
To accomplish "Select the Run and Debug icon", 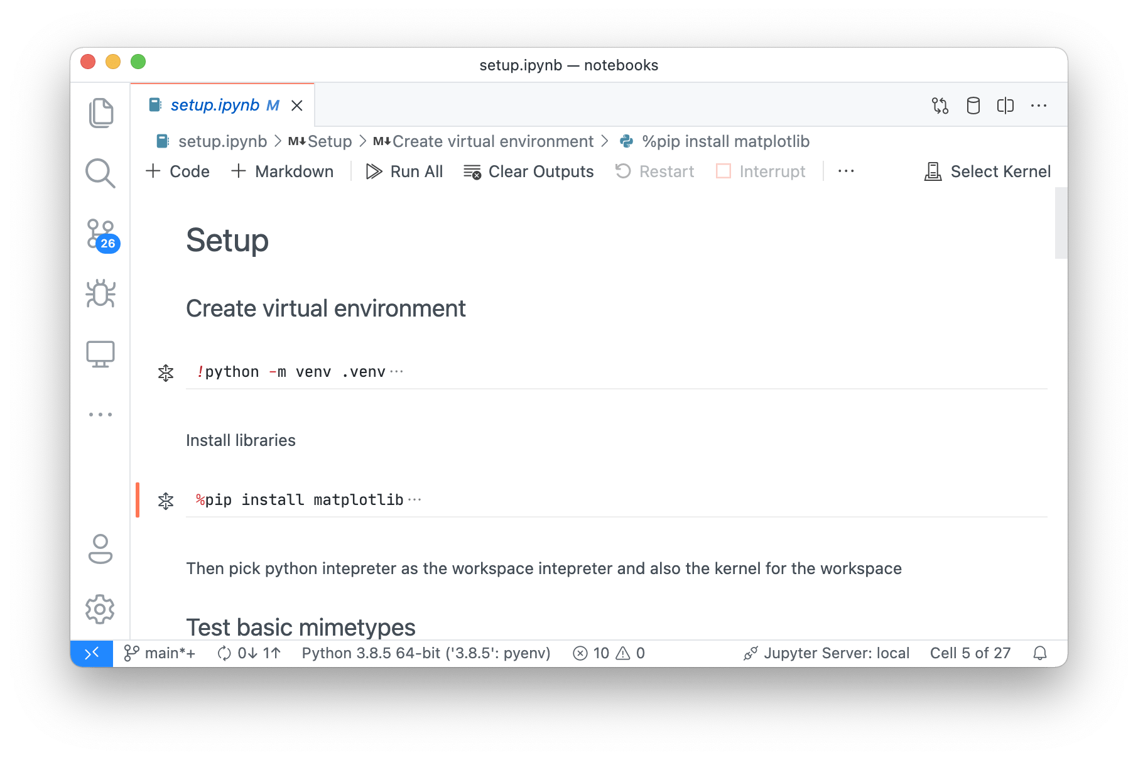I will [100, 293].
